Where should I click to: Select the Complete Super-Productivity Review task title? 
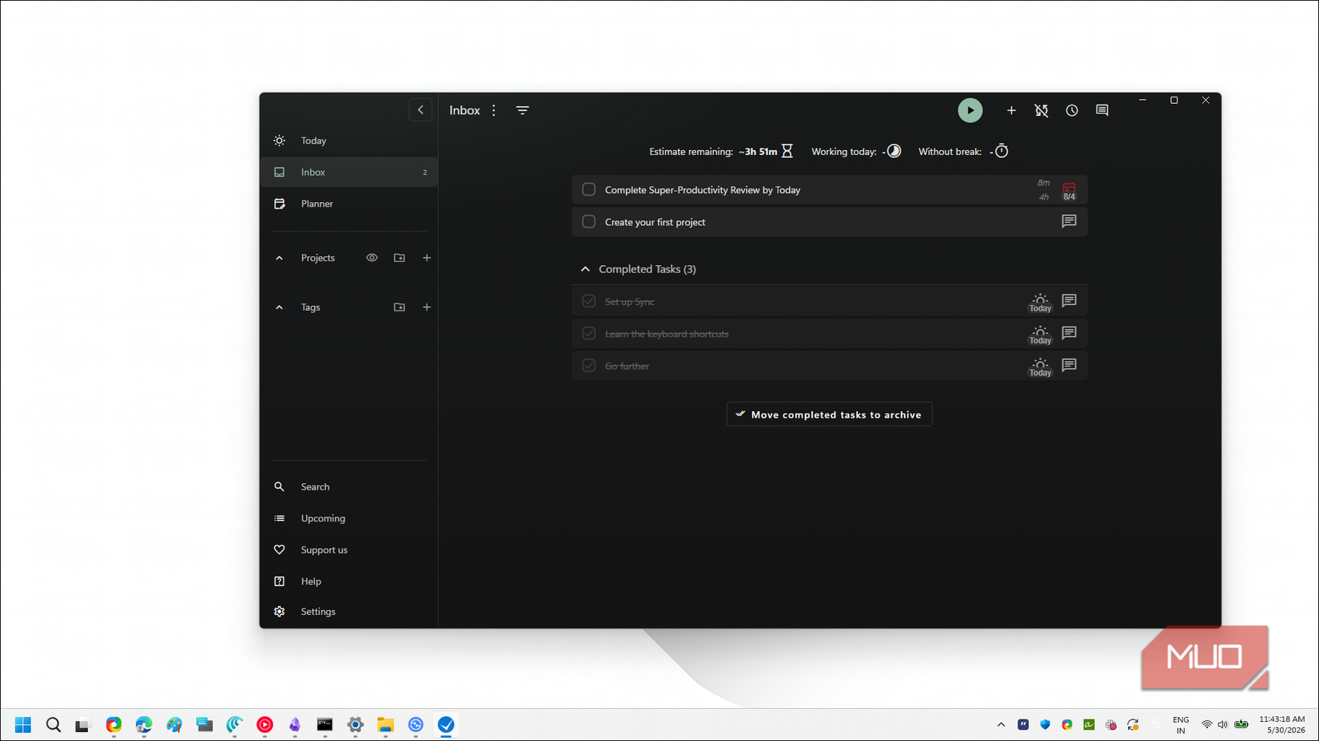click(x=703, y=190)
